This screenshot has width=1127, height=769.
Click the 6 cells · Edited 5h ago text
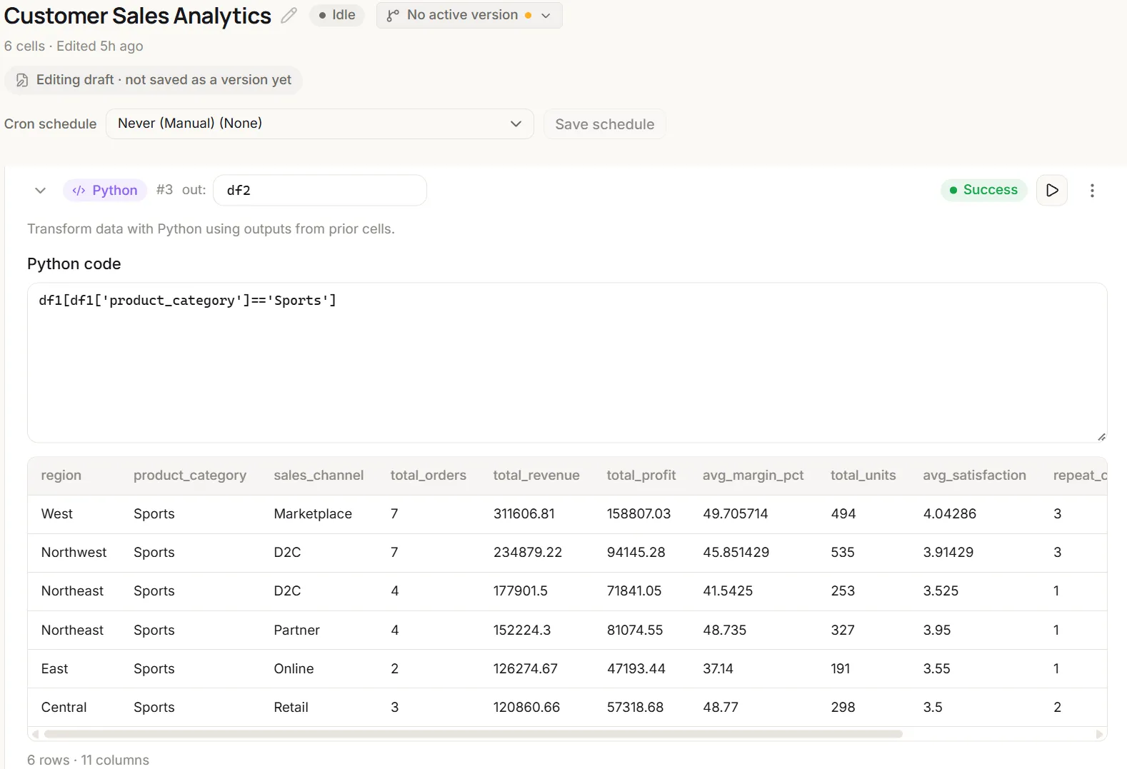tap(74, 46)
